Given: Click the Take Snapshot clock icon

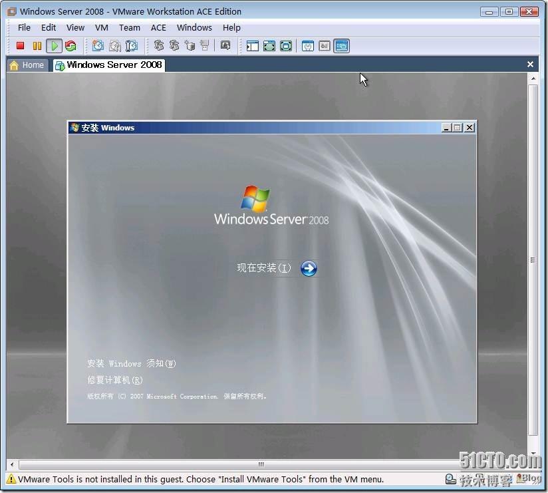Looking at the screenshot, I should pos(98,46).
